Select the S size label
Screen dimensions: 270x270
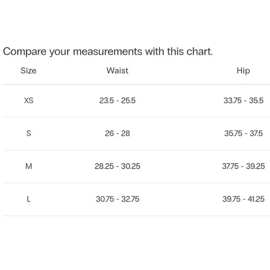pos(28,134)
